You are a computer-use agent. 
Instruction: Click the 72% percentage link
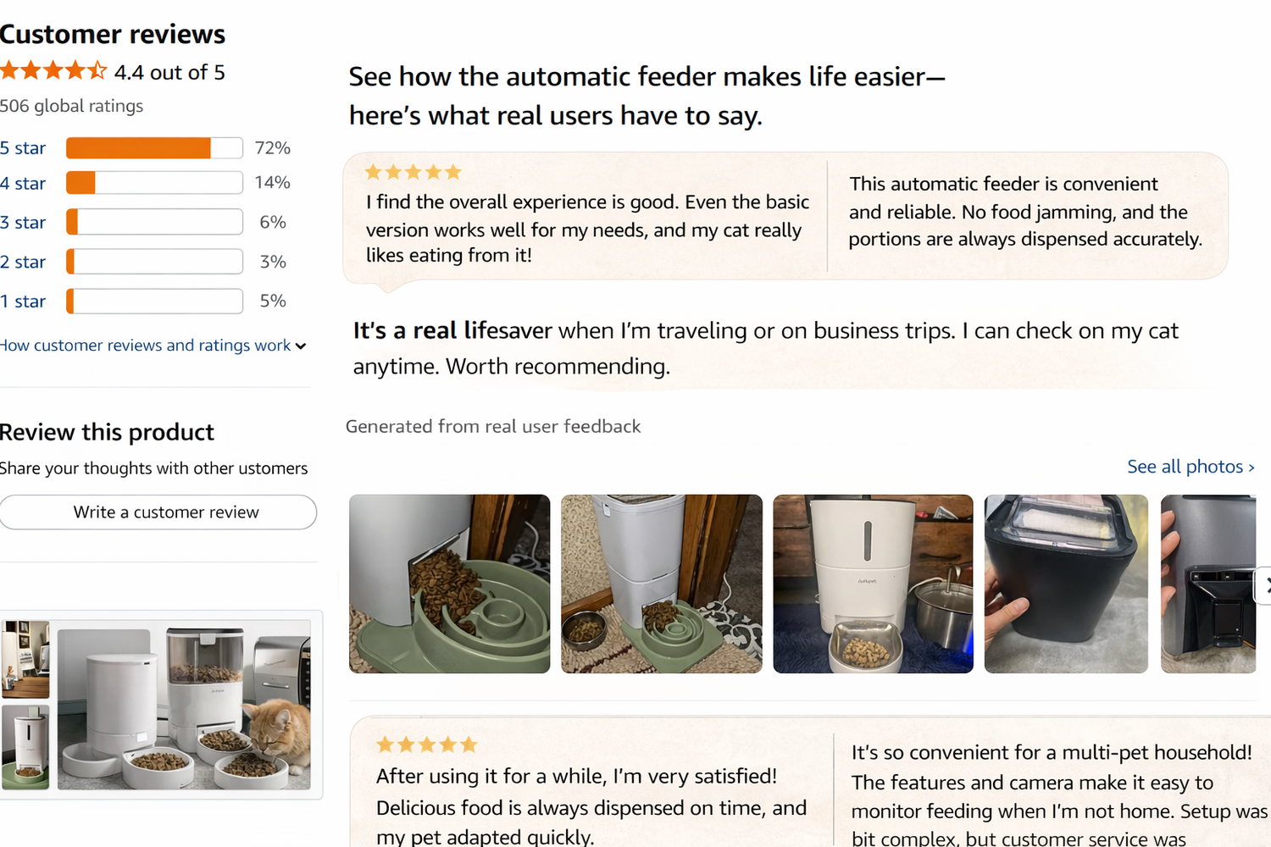coord(273,148)
